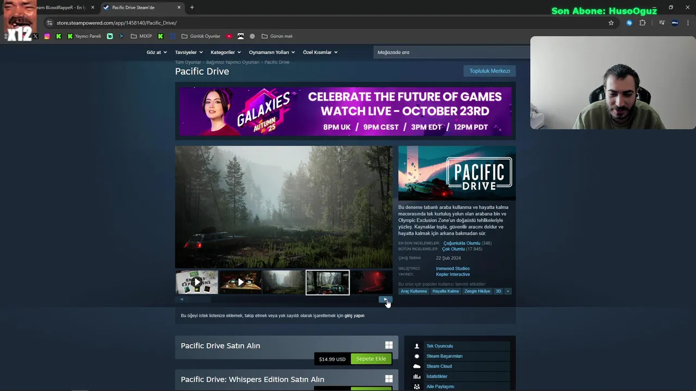Add Pacific Drive to cart (Sepete Ekle)
Image resolution: width=696 pixels, height=391 pixels.
pos(371,359)
